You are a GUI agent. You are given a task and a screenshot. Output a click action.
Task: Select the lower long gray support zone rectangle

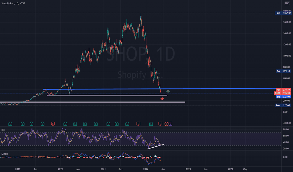[92, 102]
